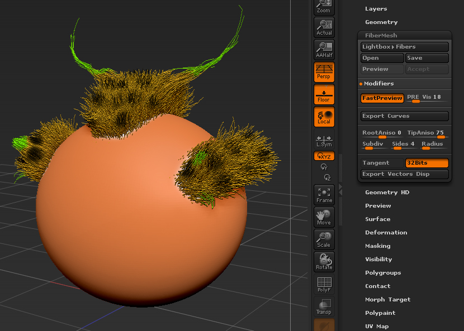Open the Polypaint menu section
Screen dimensions: 464x331
tap(380, 313)
